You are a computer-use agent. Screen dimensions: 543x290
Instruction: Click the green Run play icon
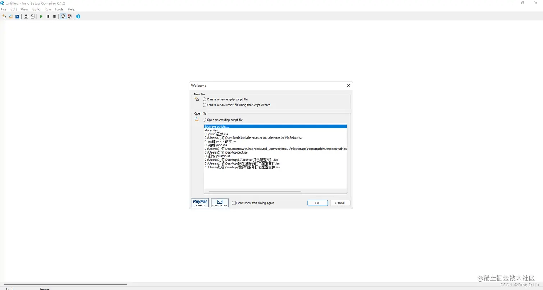click(x=41, y=17)
